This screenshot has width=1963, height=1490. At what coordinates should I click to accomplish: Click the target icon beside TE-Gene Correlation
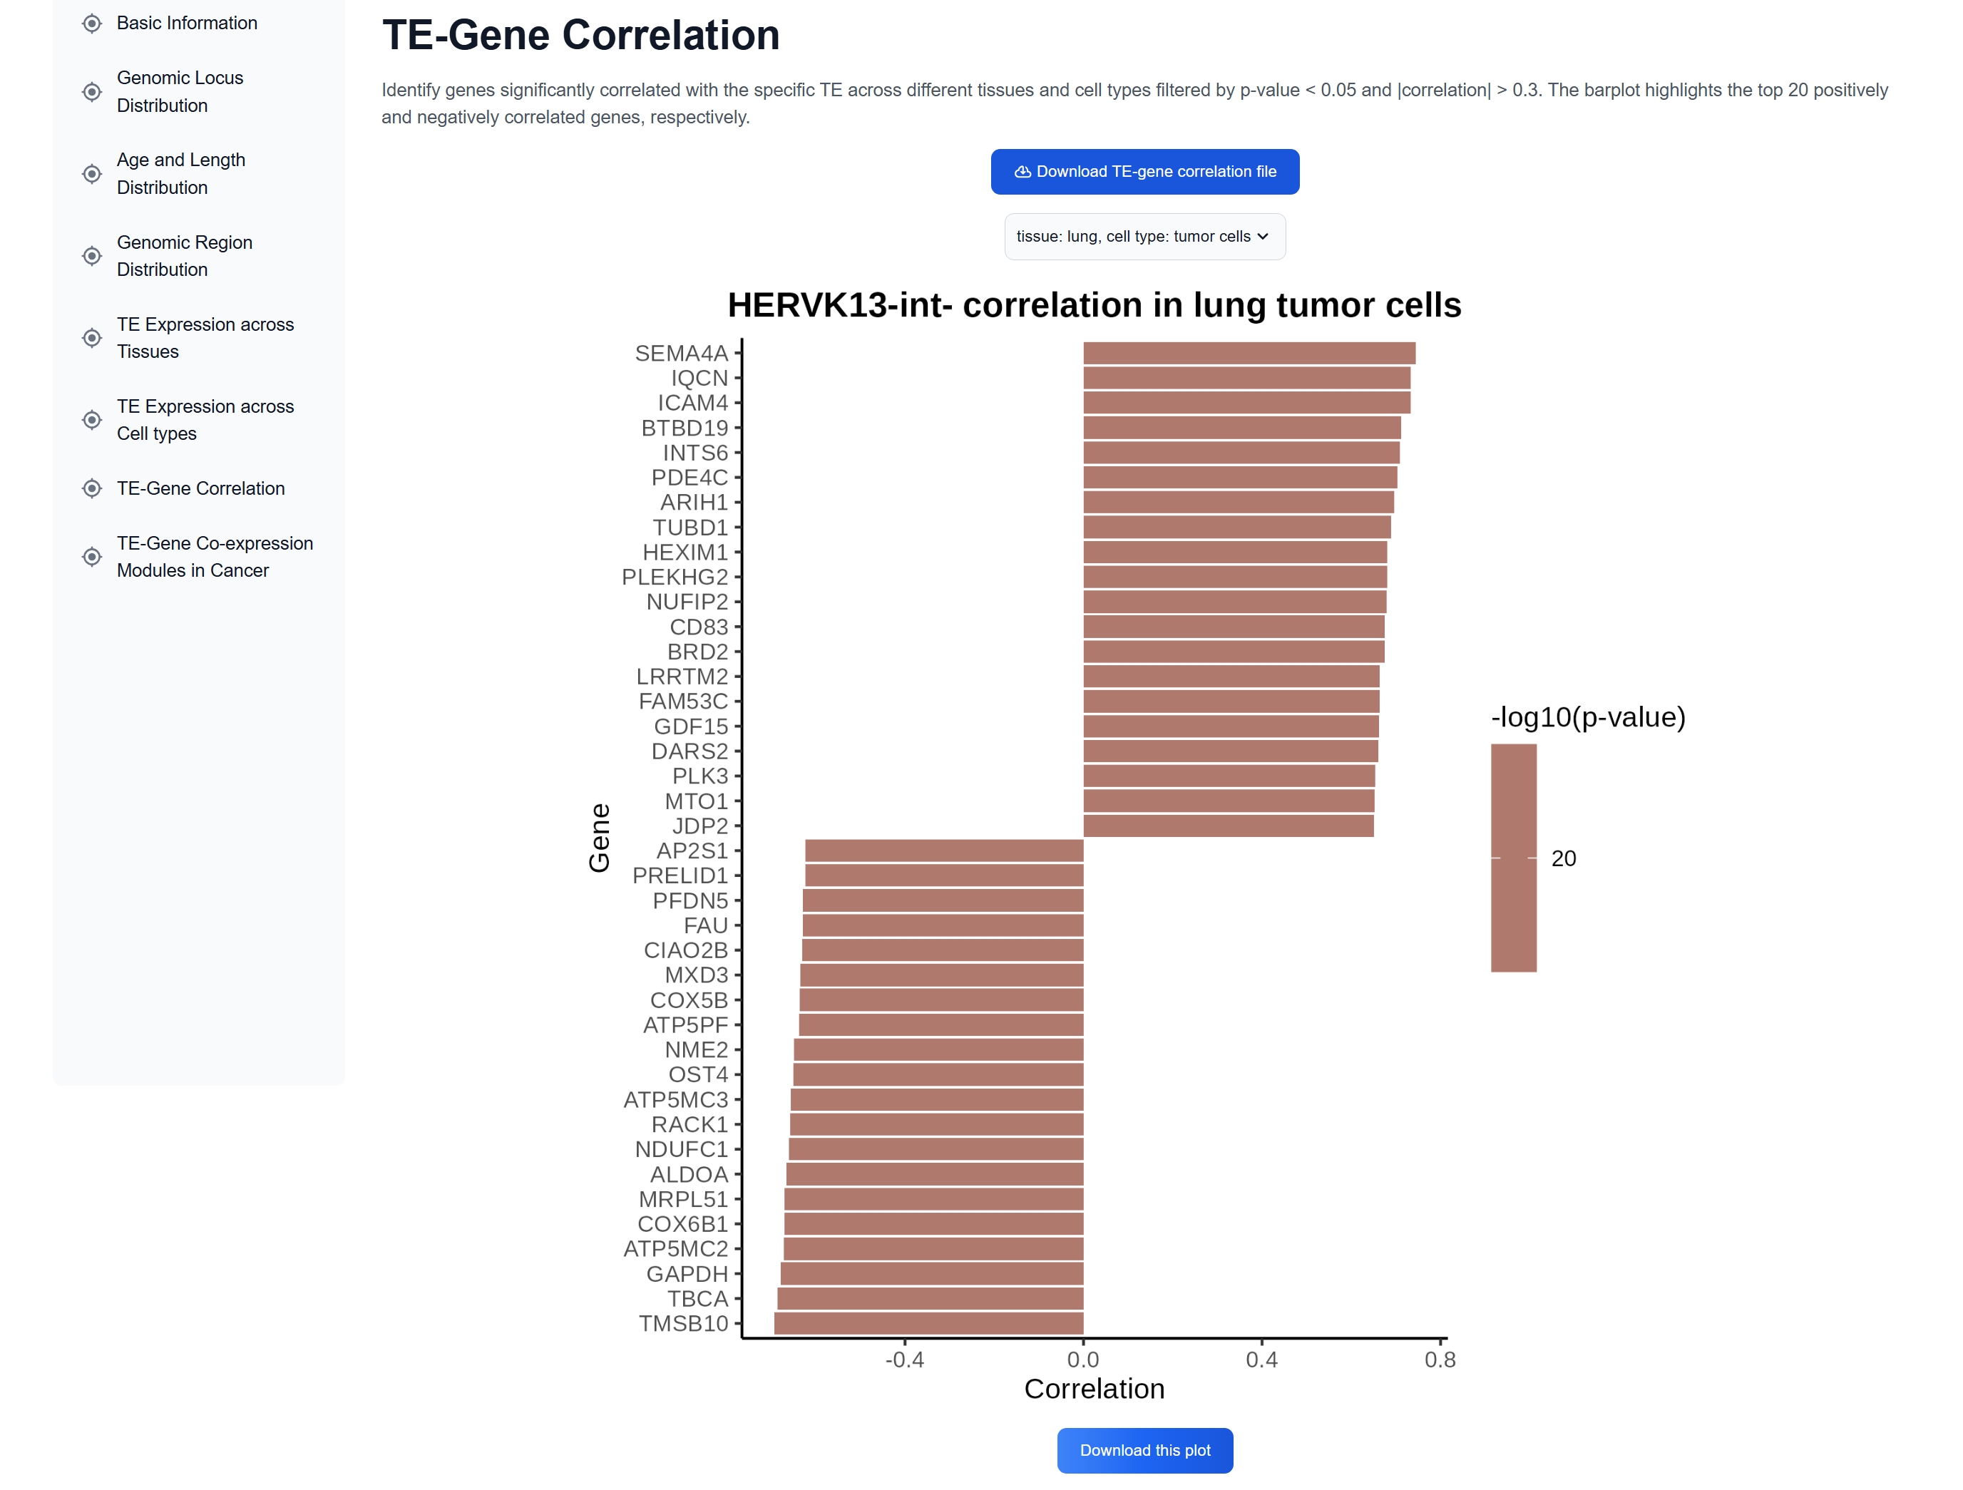coord(91,488)
